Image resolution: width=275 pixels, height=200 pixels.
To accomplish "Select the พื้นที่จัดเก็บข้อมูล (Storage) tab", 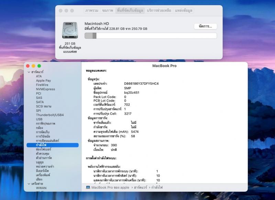I will (x=130, y=11).
